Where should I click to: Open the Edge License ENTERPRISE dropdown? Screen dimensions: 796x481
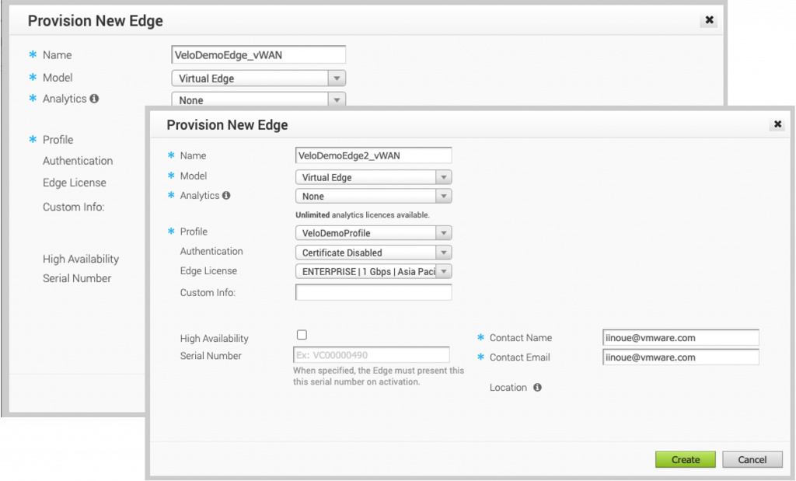tap(373, 272)
